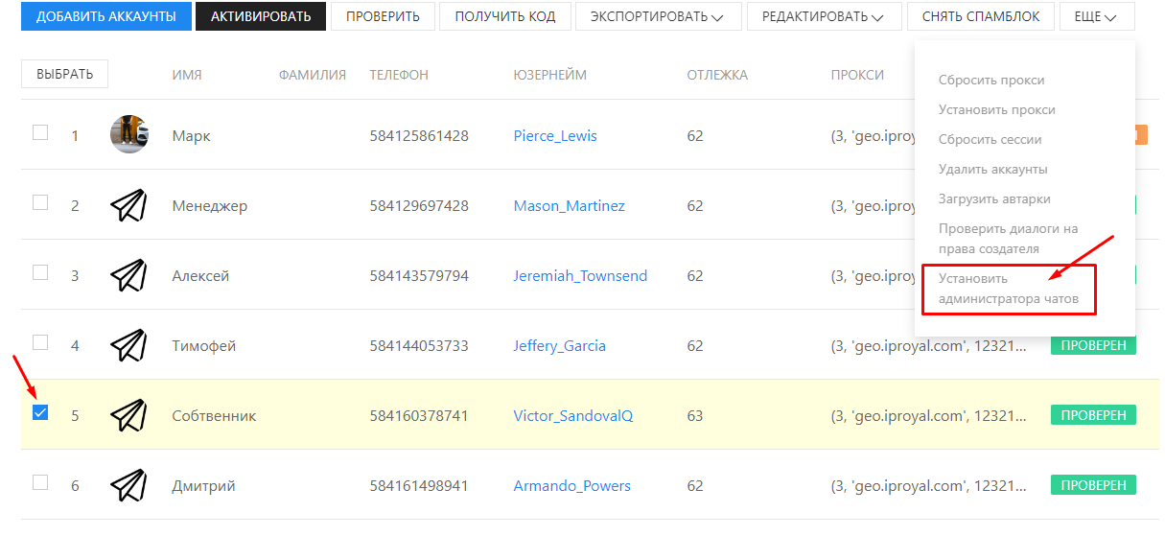Screen dimensions: 1165x536
Task: Tick the checkbox for Дмитрий account
Action: pos(40,483)
